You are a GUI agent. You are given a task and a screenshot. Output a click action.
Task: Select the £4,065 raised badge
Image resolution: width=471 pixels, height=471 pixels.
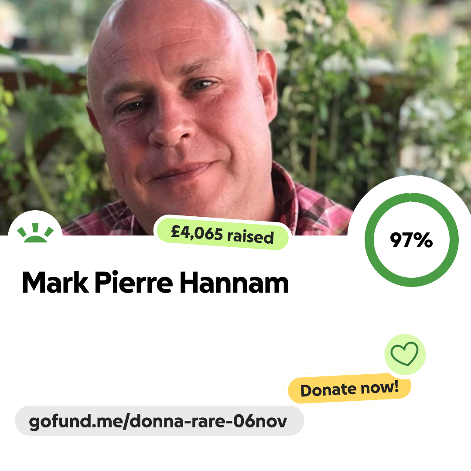222,234
